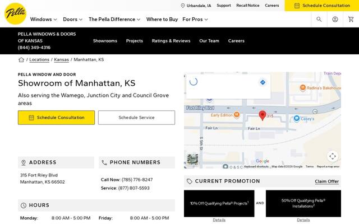Open the Projects tab
359x224 pixels.
(135, 41)
